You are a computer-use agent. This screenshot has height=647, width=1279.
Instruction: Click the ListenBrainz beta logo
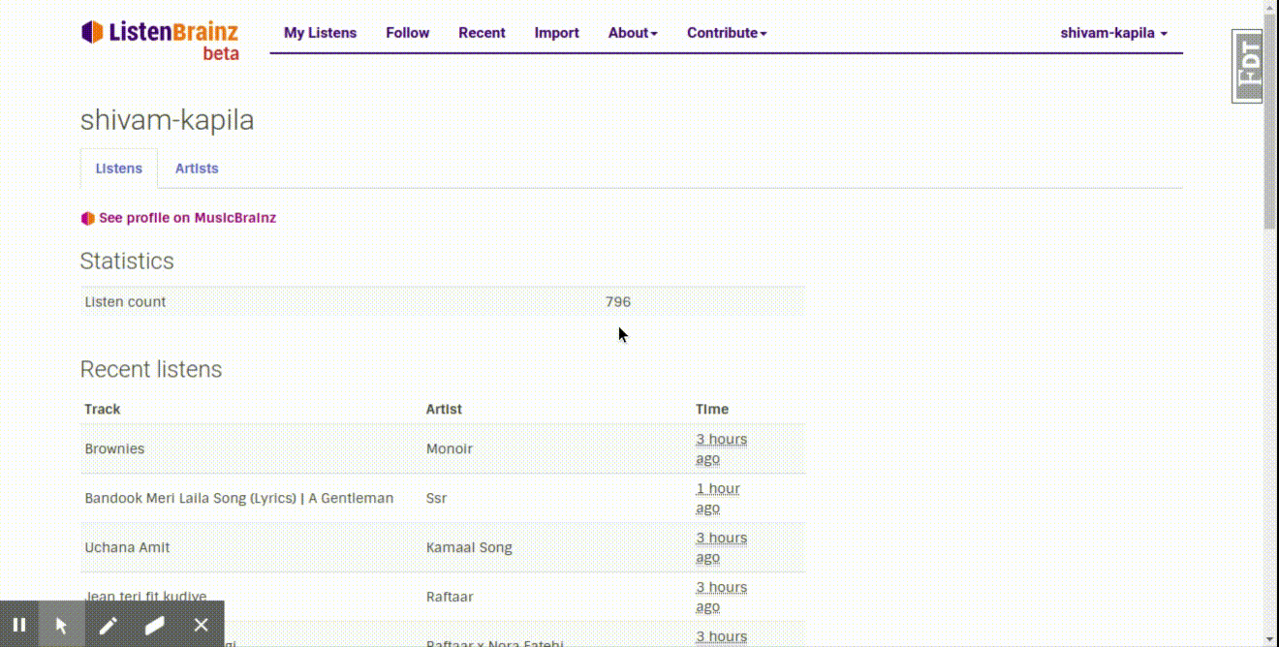[x=160, y=40]
